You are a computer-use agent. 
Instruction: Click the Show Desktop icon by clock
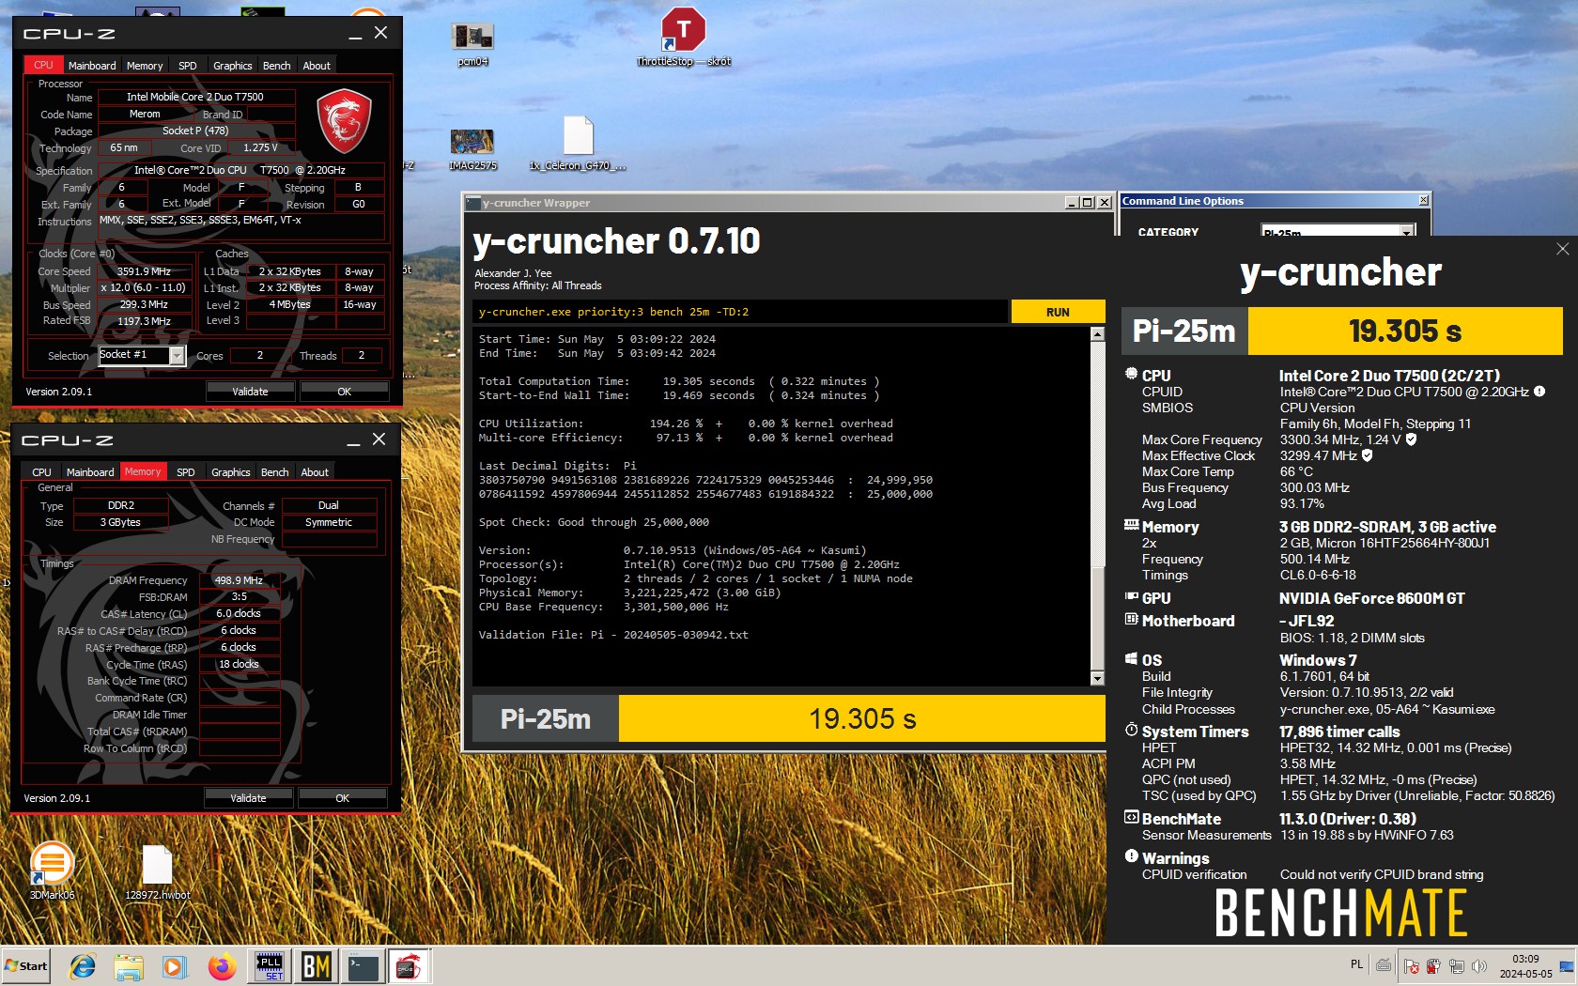point(1567,966)
